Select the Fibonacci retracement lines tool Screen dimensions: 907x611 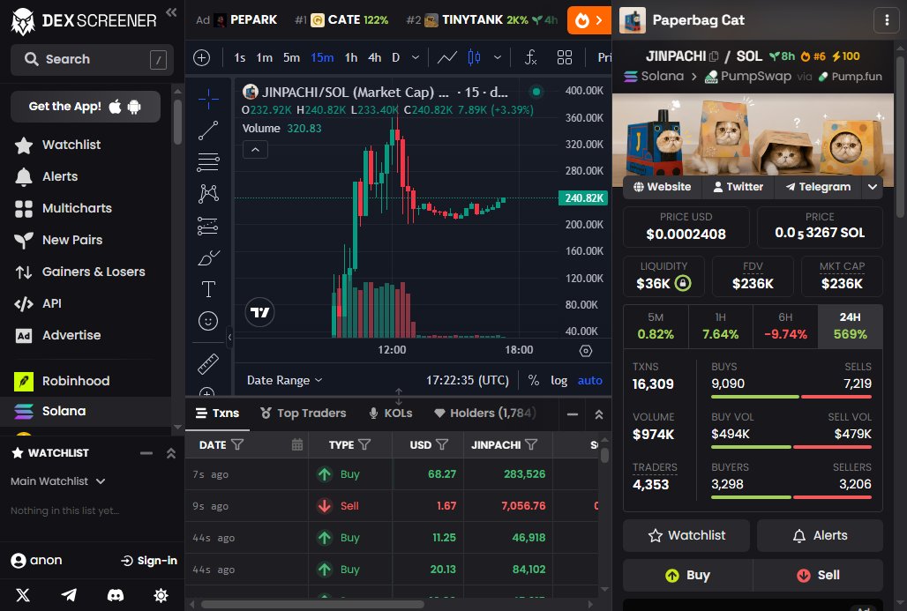[208, 162]
